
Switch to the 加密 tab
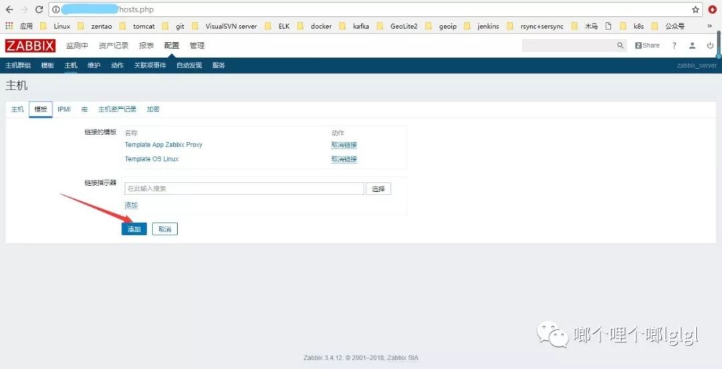click(x=153, y=109)
